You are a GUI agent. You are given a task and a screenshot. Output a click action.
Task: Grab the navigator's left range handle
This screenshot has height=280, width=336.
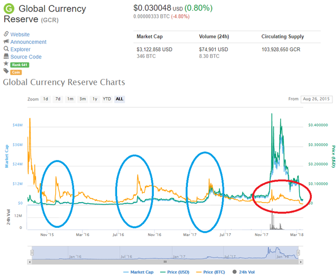click(x=32, y=253)
